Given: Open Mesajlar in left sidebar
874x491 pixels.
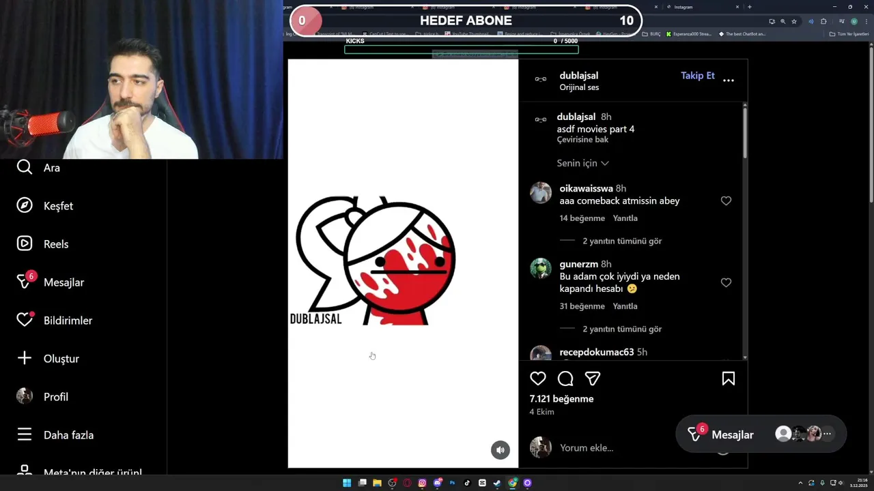Looking at the screenshot, I should pyautogui.click(x=51, y=282).
